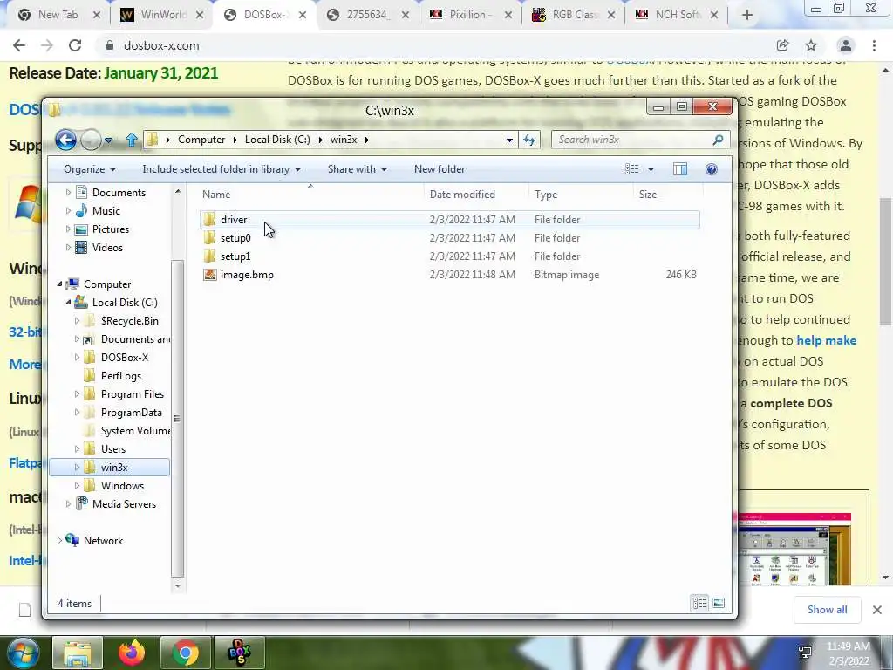Select the setup1 folder icon
Screen dimensions: 893x670
point(209,256)
